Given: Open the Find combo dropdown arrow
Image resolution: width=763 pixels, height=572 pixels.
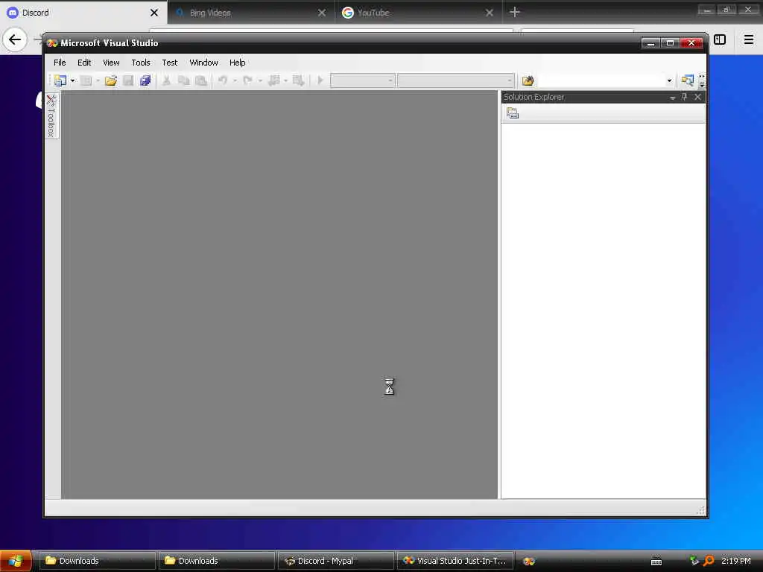Looking at the screenshot, I should coord(670,80).
